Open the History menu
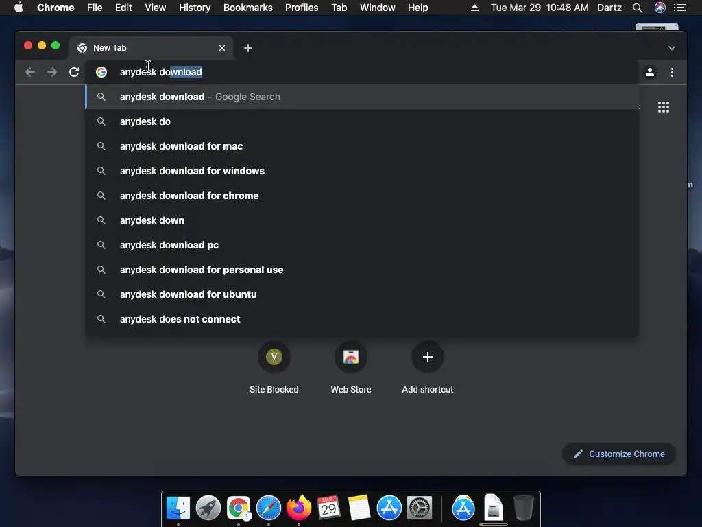 195,8
